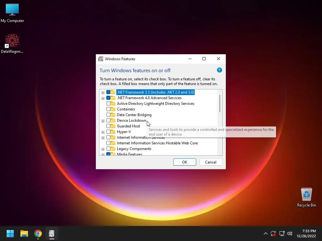Select the 'Guarded Host' label
This screenshot has height=241, width=322.
(128, 126)
